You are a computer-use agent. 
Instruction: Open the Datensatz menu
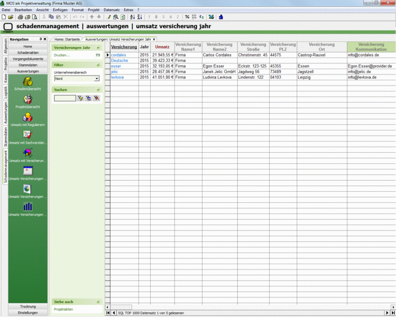pos(112,10)
